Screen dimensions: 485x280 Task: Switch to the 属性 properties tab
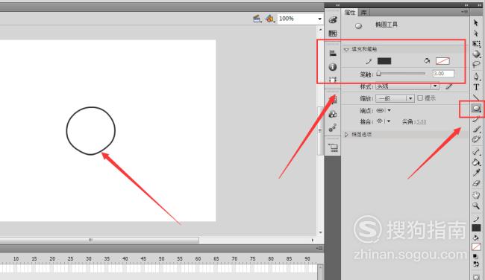[x=350, y=13]
